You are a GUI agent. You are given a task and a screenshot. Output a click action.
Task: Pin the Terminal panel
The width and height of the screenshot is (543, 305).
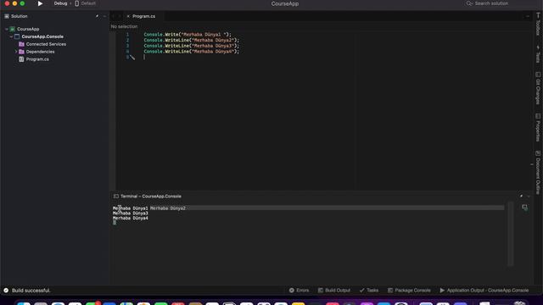pyautogui.click(x=521, y=196)
